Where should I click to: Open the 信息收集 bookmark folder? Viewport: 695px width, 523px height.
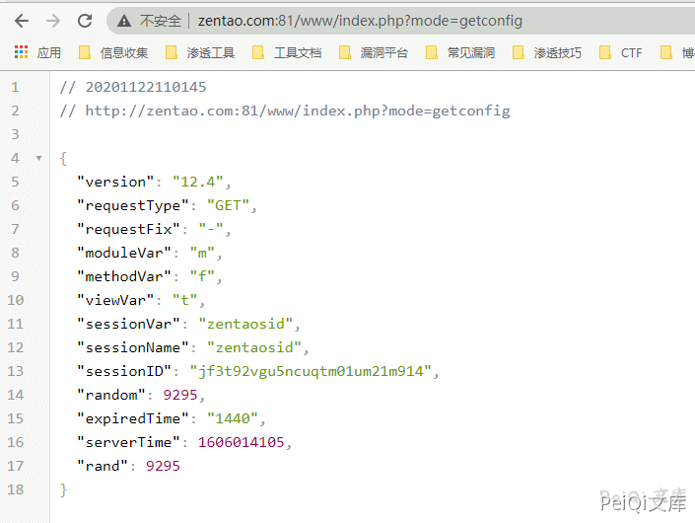coord(113,52)
